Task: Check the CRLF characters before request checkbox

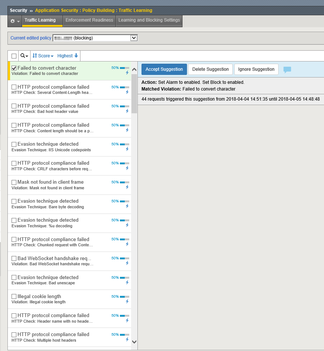Action: click(x=14, y=163)
